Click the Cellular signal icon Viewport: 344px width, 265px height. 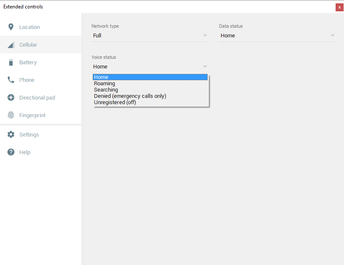coord(11,45)
